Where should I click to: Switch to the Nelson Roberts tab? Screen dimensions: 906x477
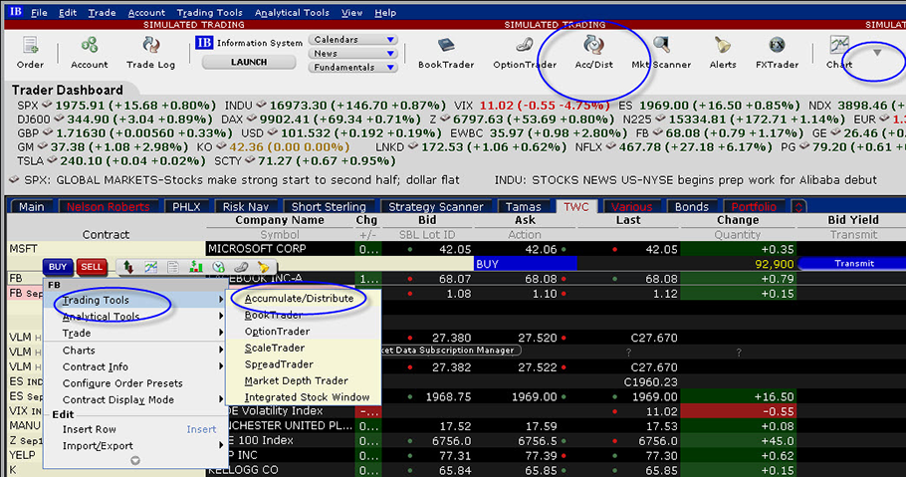pyautogui.click(x=109, y=206)
